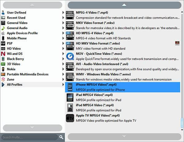This screenshot has width=184, height=142.
Task: Click the scrollbar down arrow of format list
Action: coord(182,129)
